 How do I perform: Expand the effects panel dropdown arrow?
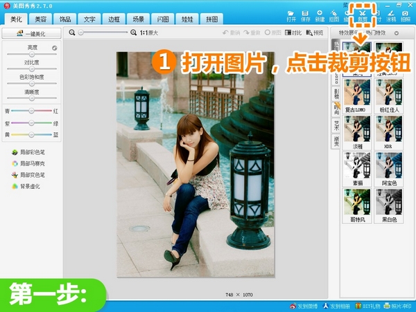pyautogui.click(x=396, y=33)
